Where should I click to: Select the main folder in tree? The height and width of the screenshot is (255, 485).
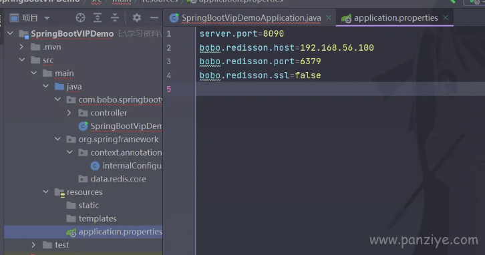pyautogui.click(x=64, y=73)
